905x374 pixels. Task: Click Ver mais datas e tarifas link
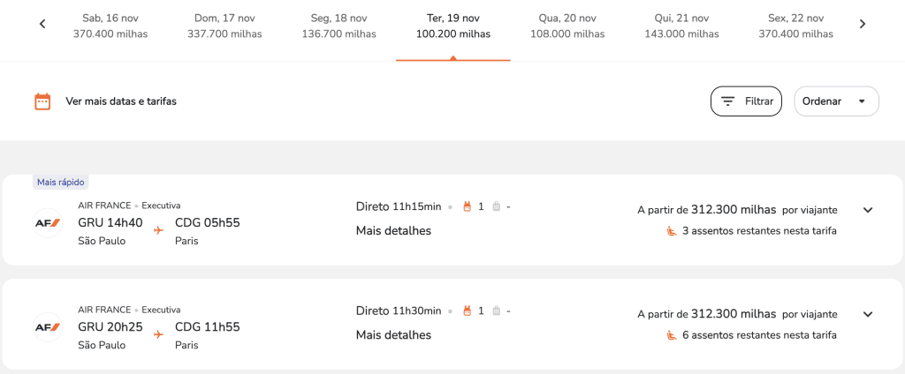pos(121,101)
